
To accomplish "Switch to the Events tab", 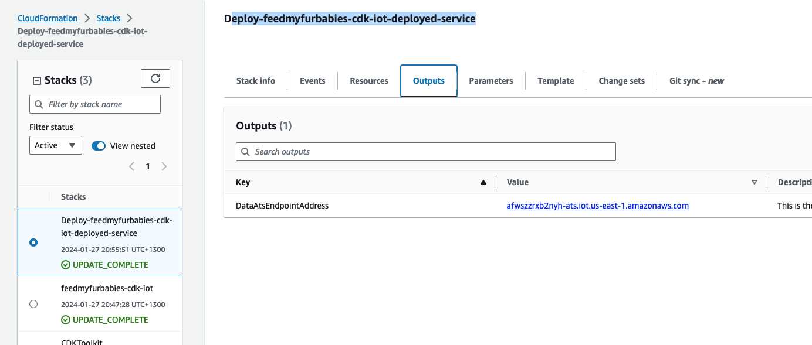I will click(313, 81).
